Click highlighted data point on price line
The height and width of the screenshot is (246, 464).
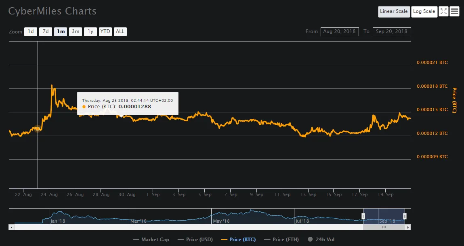click(x=38, y=128)
